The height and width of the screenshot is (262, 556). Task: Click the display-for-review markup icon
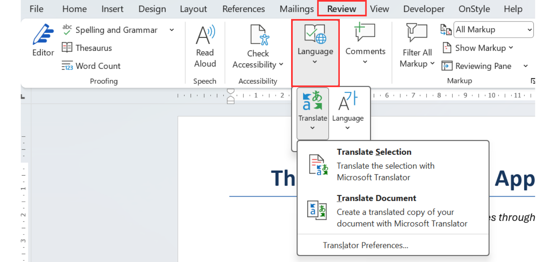[446, 30]
